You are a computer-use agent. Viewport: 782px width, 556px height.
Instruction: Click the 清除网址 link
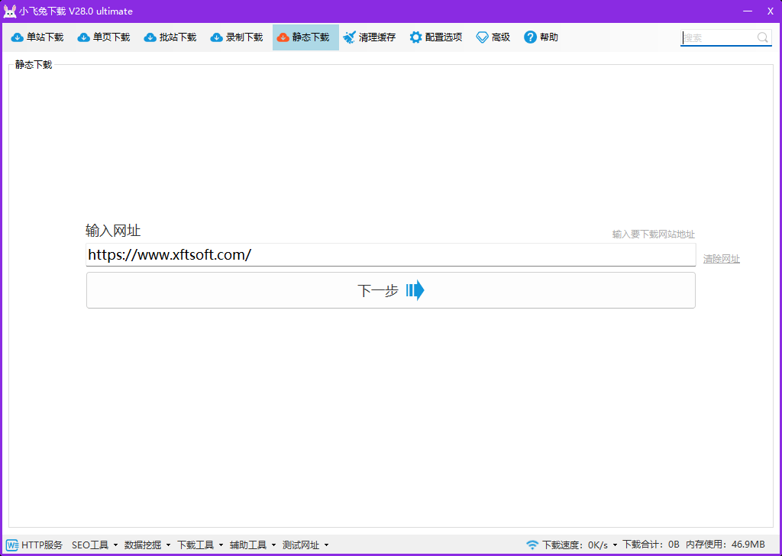click(721, 259)
